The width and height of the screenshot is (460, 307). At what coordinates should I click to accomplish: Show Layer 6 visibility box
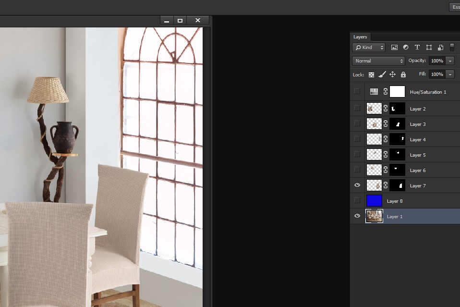pos(357,169)
